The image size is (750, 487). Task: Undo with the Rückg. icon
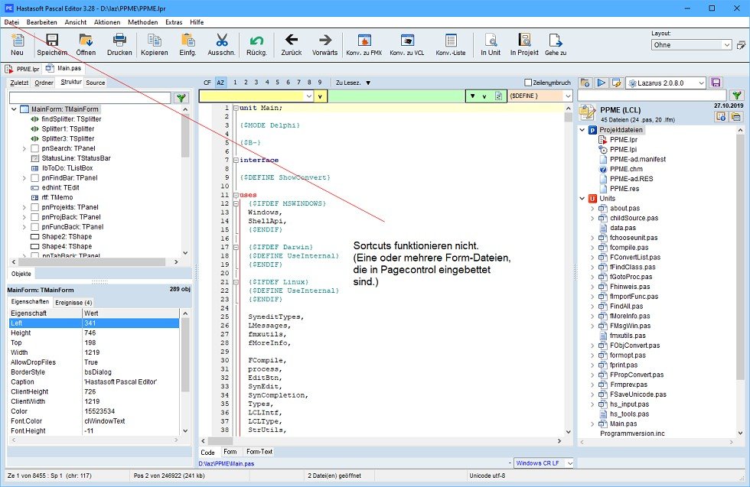(x=256, y=41)
